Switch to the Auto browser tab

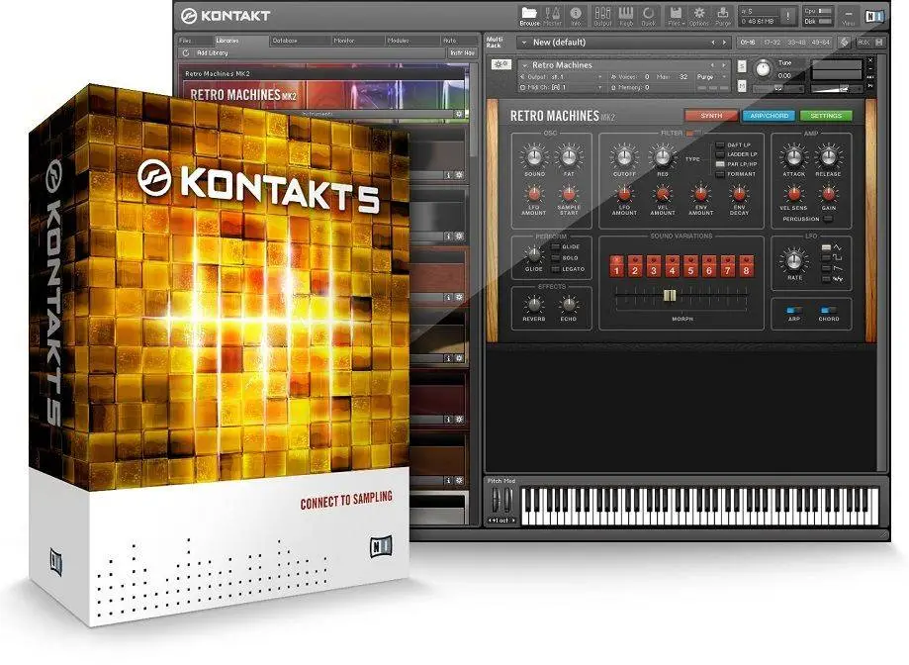(x=459, y=41)
